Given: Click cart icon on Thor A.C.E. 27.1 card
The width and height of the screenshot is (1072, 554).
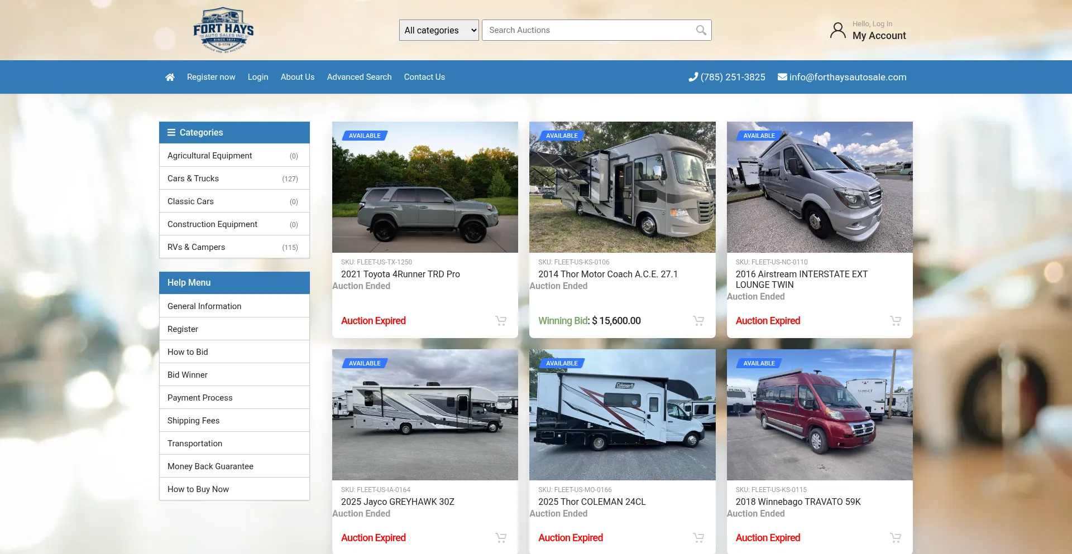Looking at the screenshot, I should pos(698,321).
